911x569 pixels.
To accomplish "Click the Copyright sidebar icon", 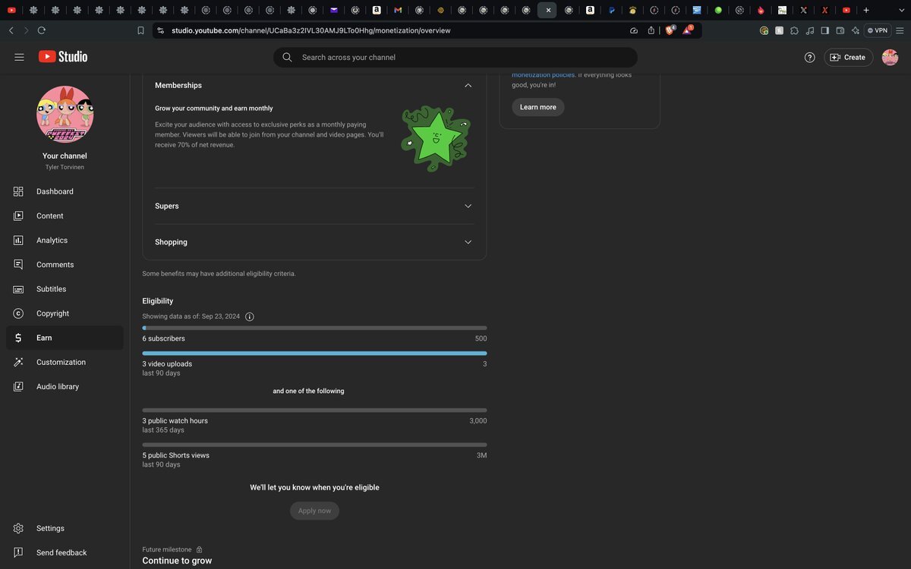I will 18,313.
